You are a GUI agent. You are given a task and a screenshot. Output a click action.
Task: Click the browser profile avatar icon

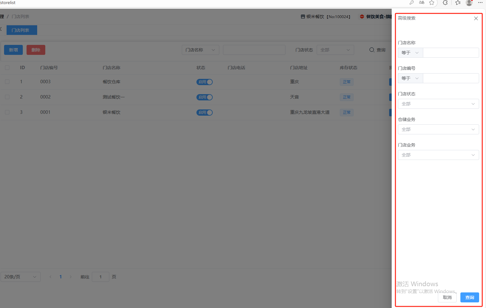point(469,3)
